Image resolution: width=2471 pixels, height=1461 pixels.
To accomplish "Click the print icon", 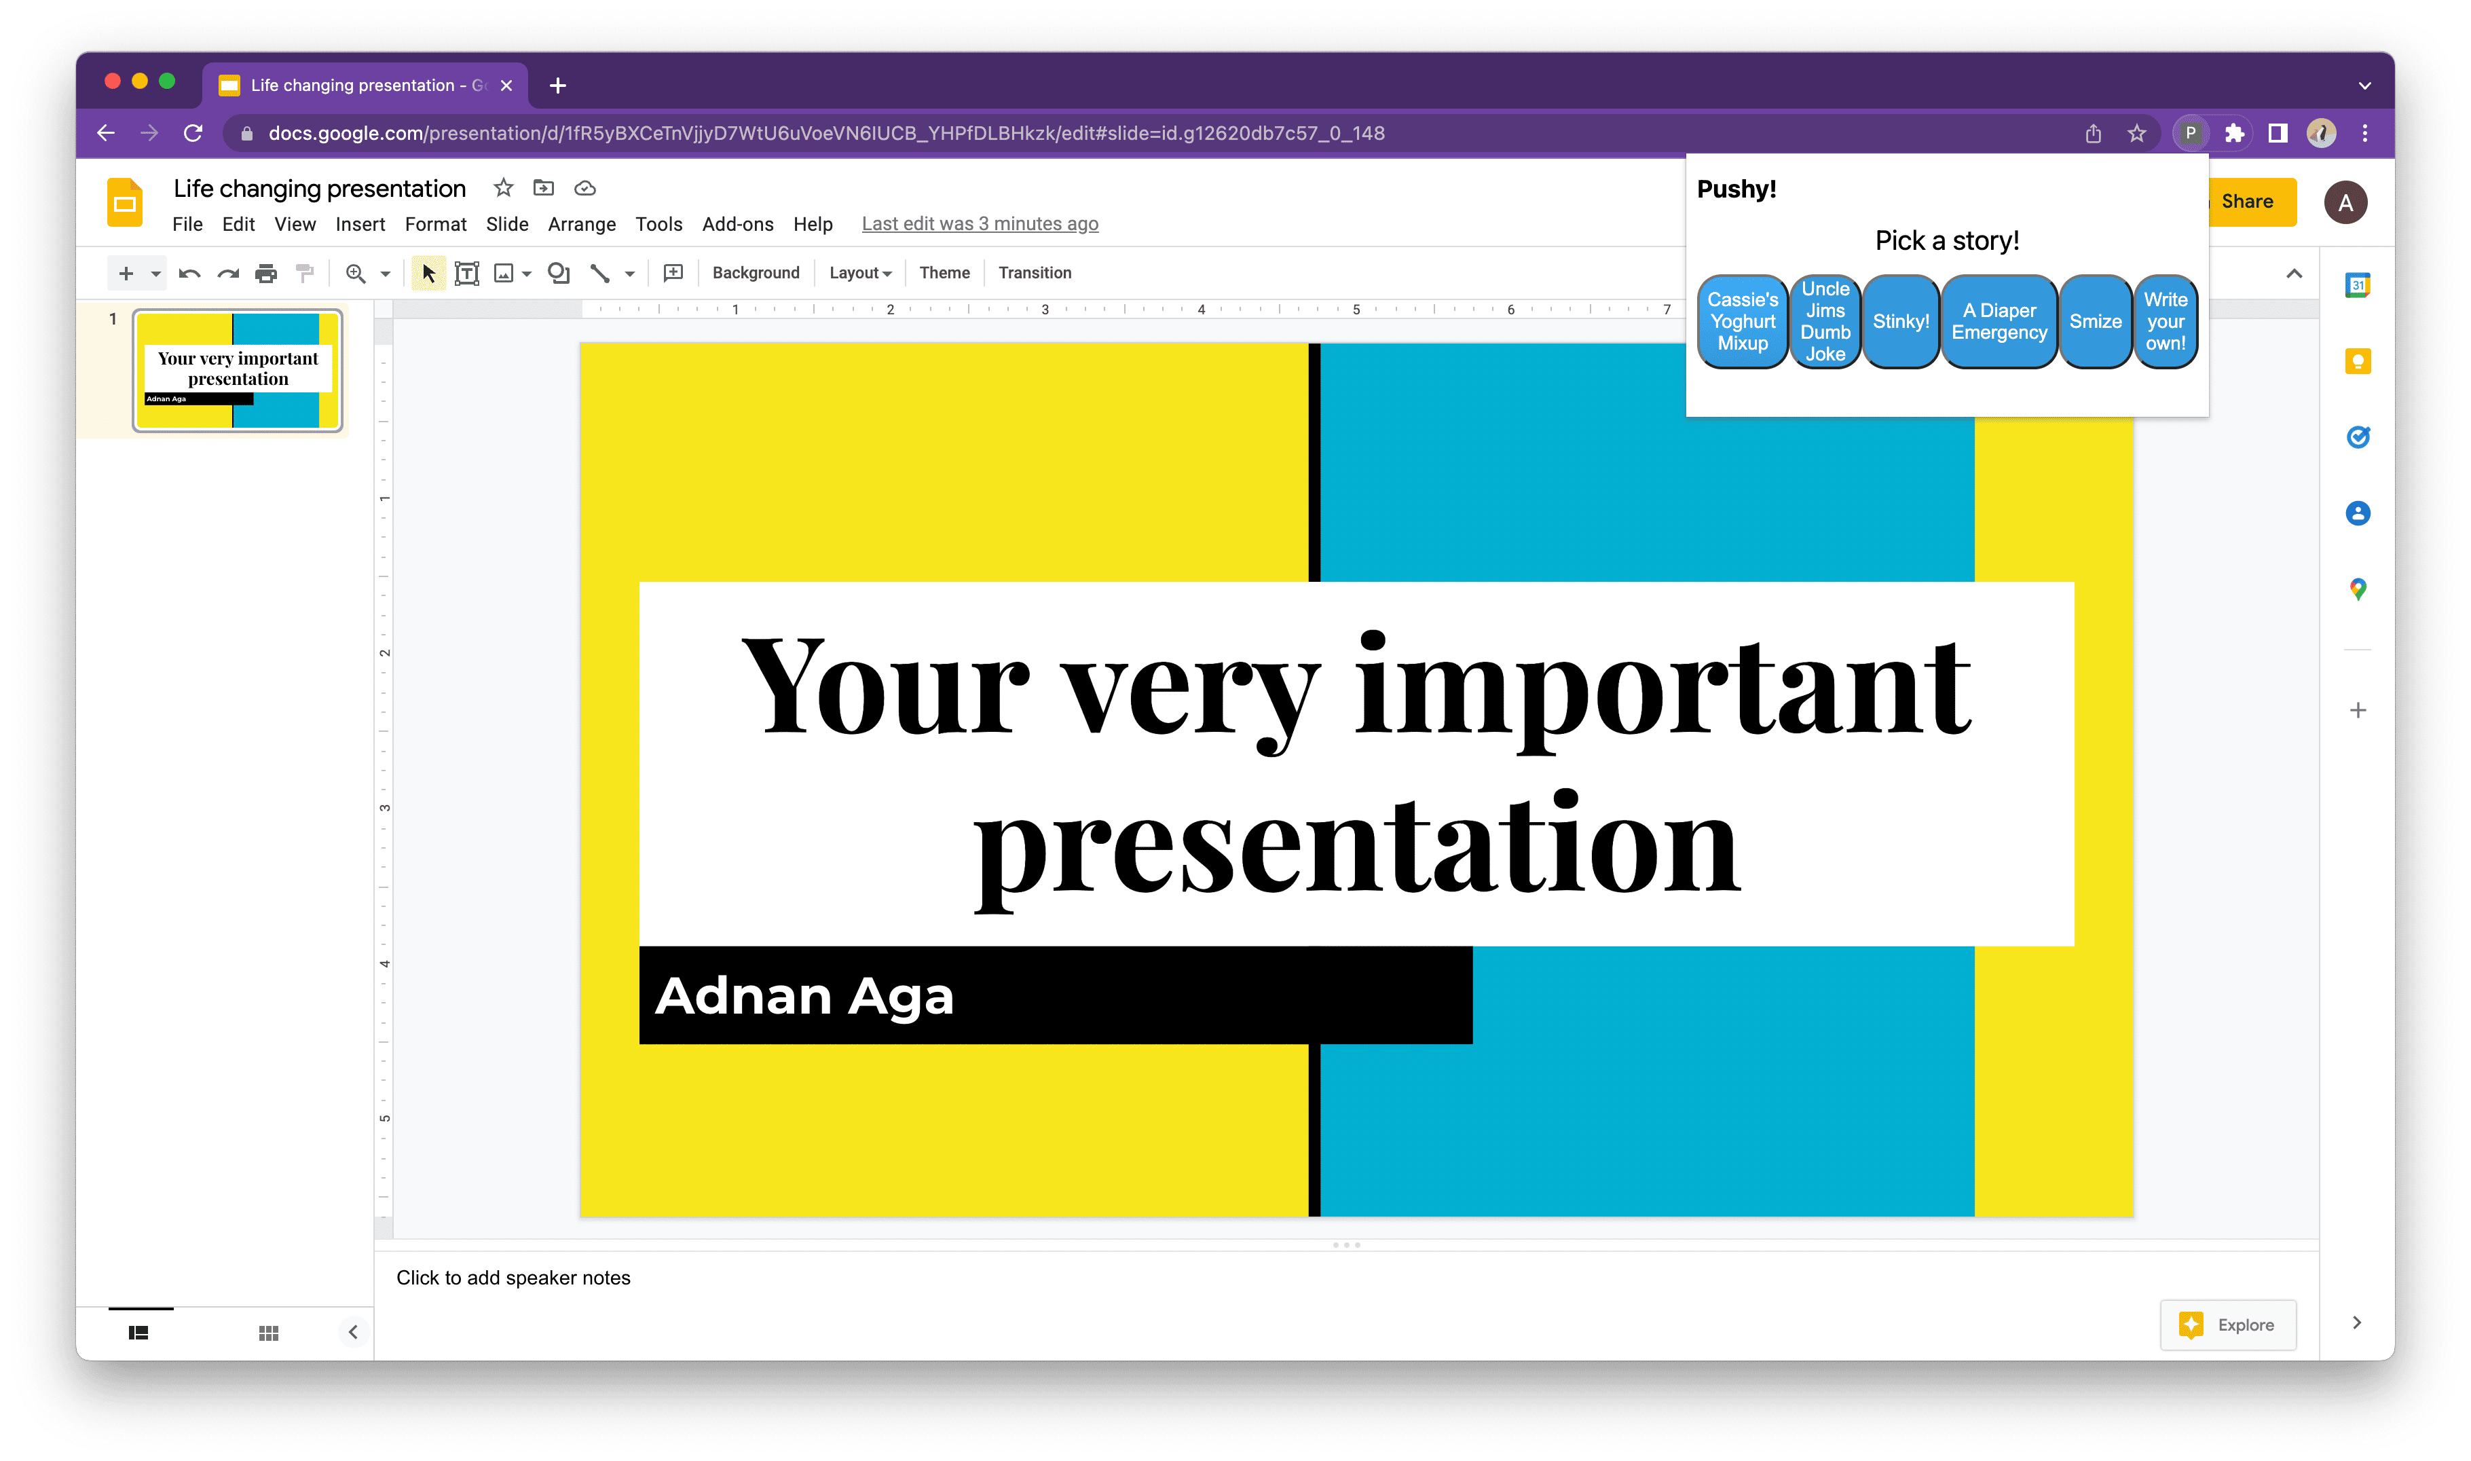I will tap(266, 274).
